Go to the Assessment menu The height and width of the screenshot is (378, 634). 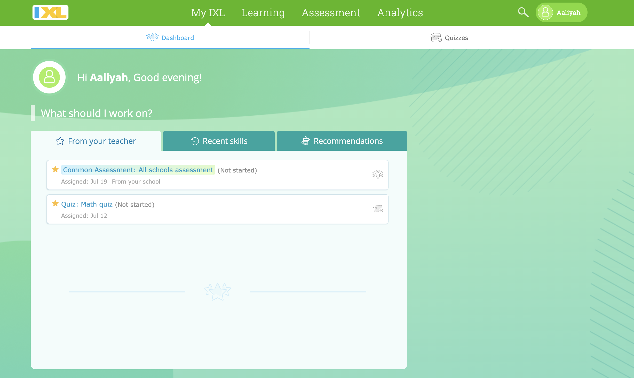coord(331,13)
